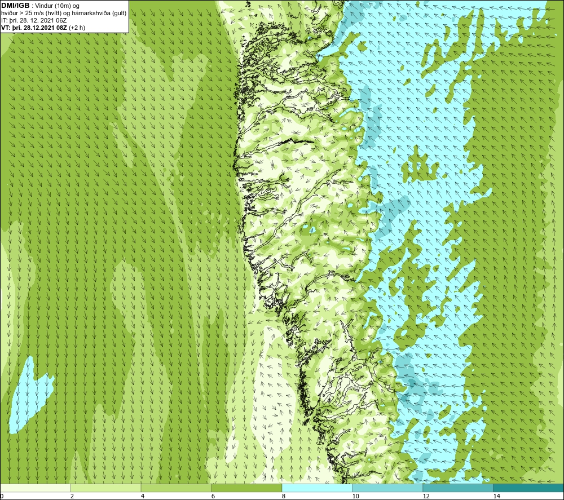This screenshot has height=500, width=564.
Task: Click the "IT: þri. 28. 12. 2021 06Z" line
Action: (x=34, y=20)
